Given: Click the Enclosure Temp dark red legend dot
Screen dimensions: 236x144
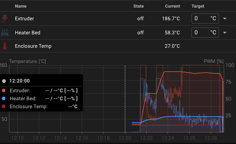Looking at the screenshot, I should [x=4, y=106].
